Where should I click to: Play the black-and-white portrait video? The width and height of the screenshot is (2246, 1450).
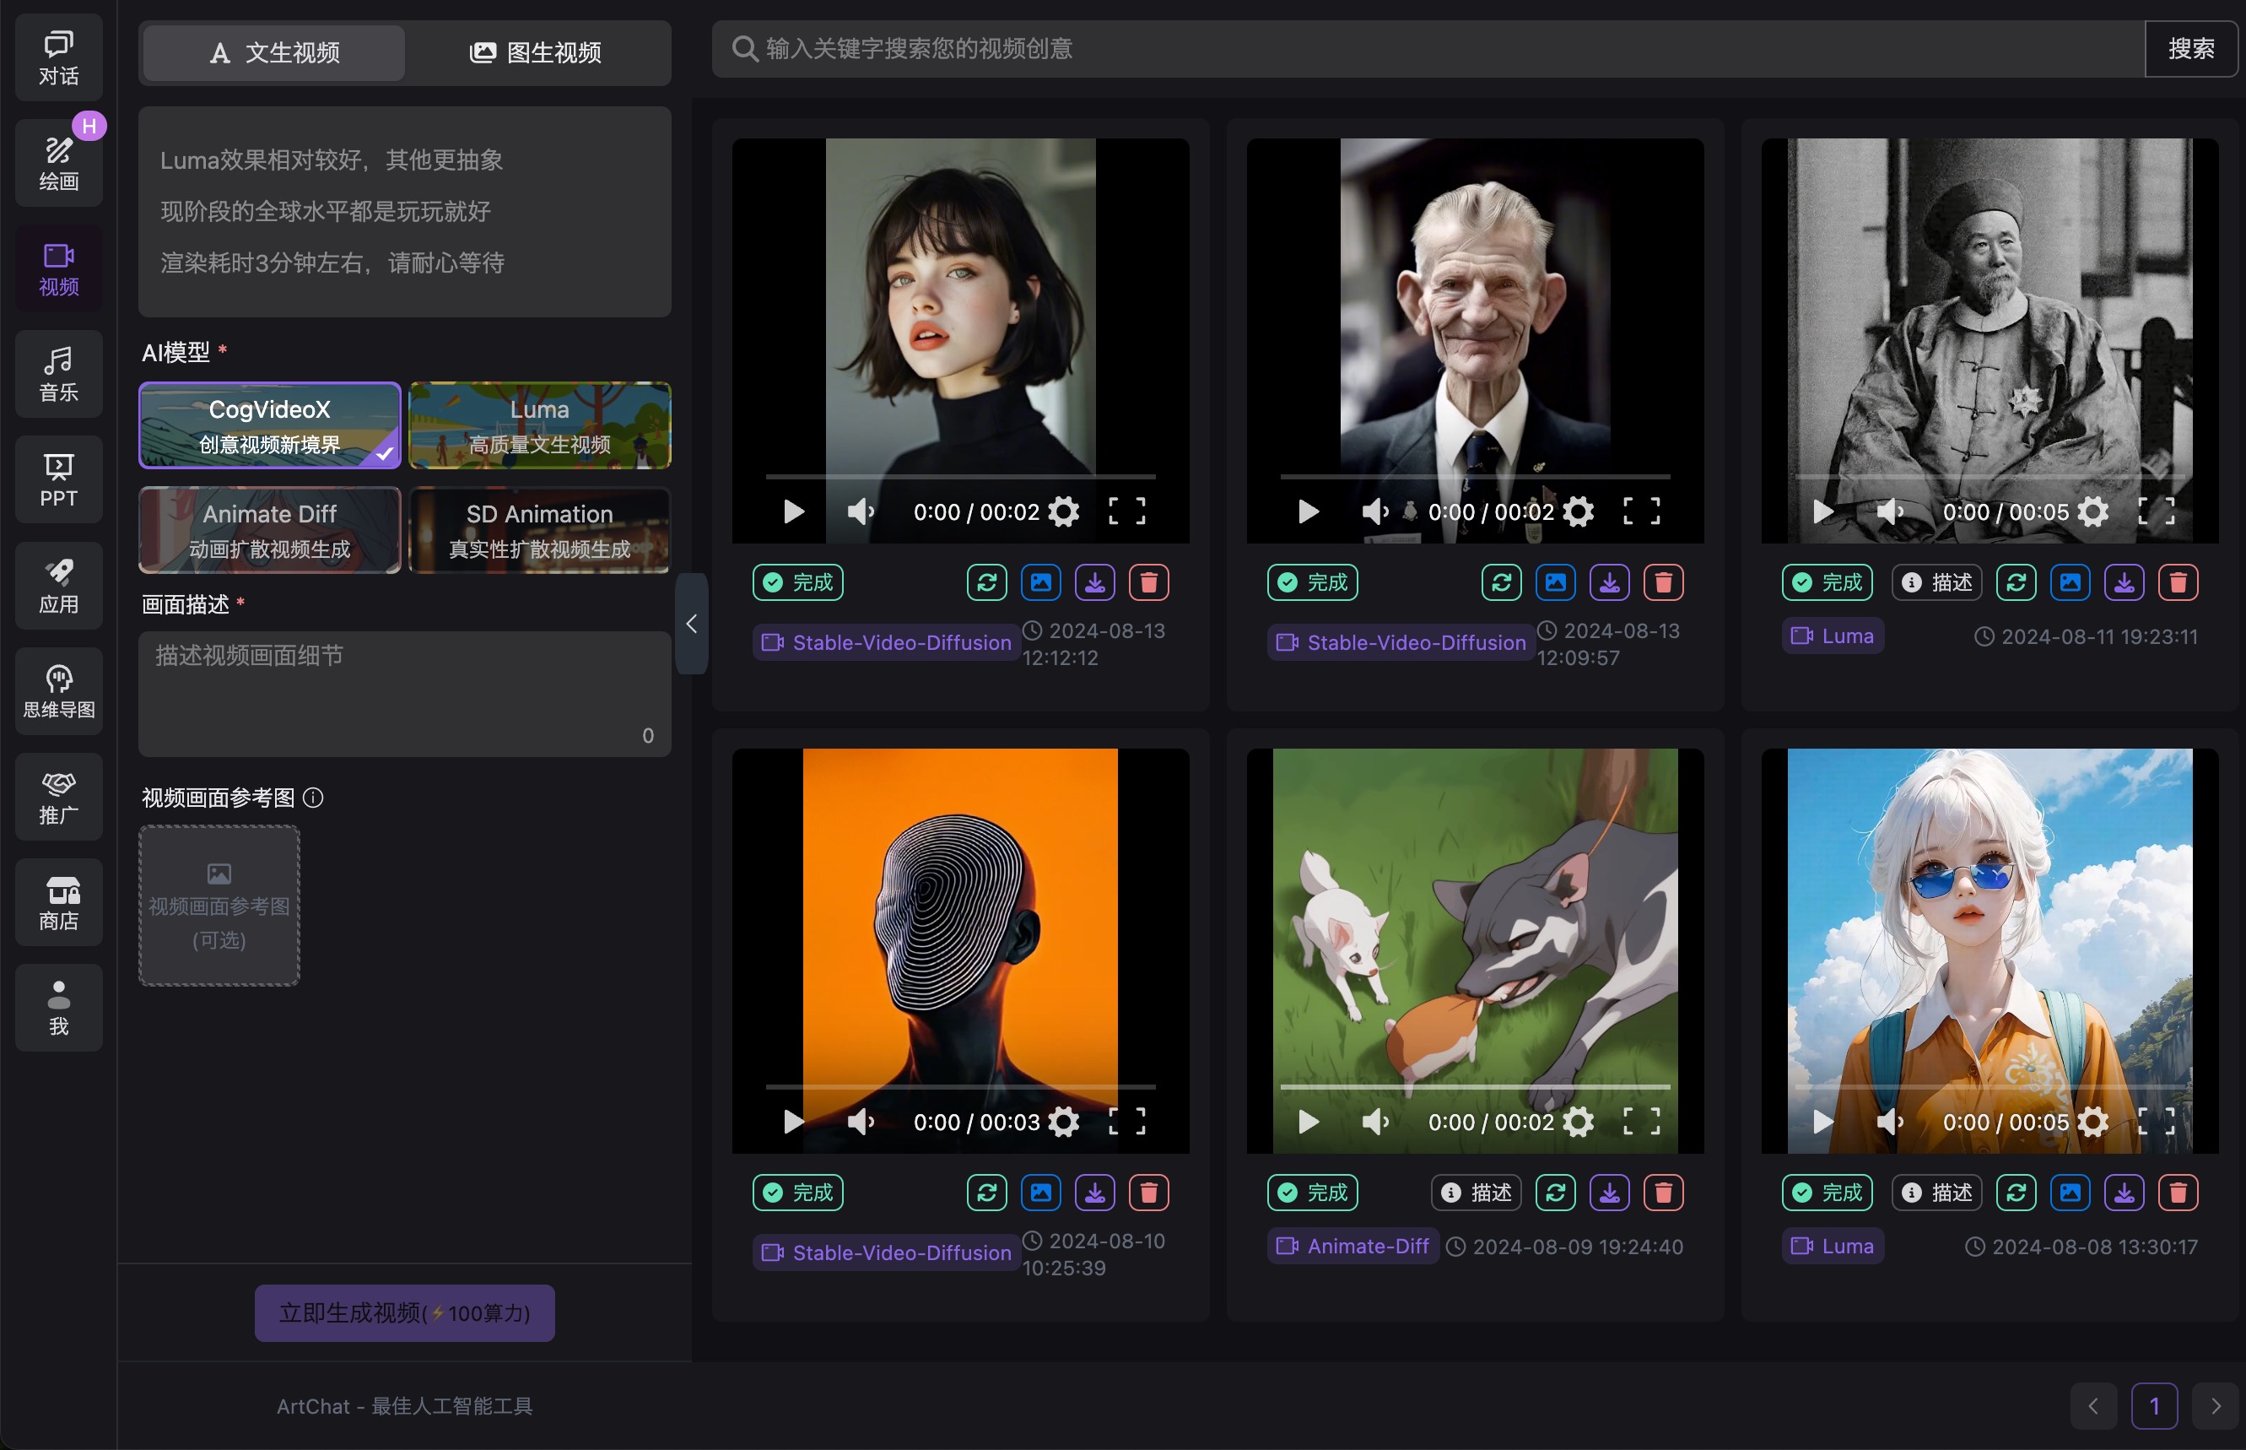pyautogui.click(x=1823, y=511)
